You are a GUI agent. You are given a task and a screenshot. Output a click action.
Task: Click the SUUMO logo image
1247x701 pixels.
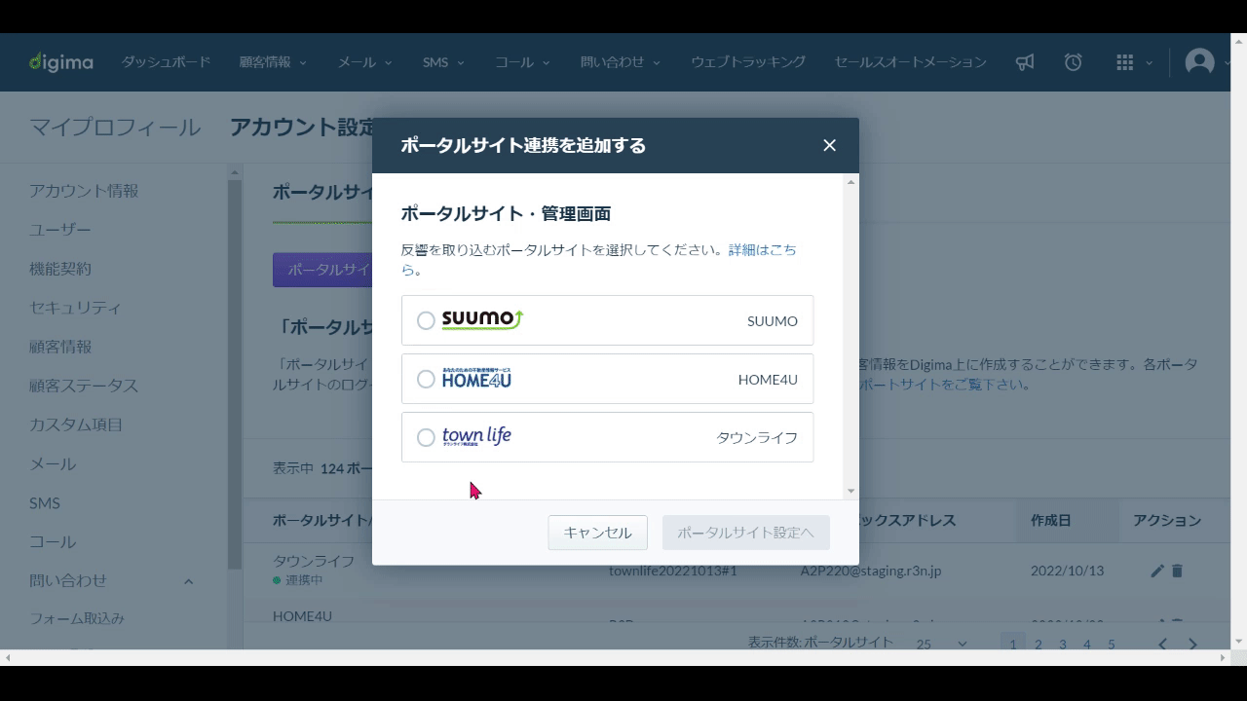(482, 319)
